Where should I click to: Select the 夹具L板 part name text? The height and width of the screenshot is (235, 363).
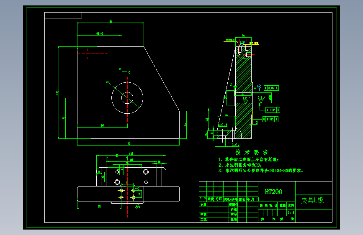[x=312, y=200]
